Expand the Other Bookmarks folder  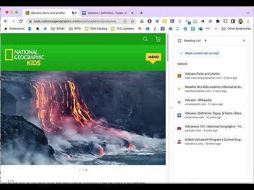(236, 28)
